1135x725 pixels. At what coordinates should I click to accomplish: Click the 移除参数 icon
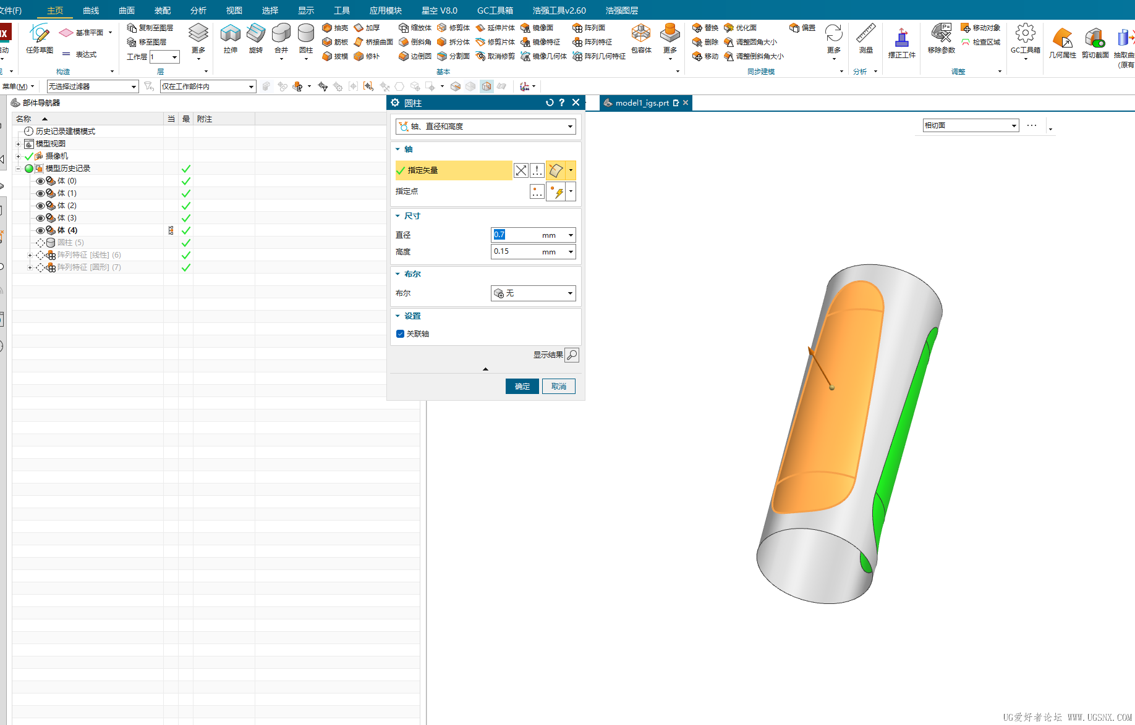[x=941, y=35]
